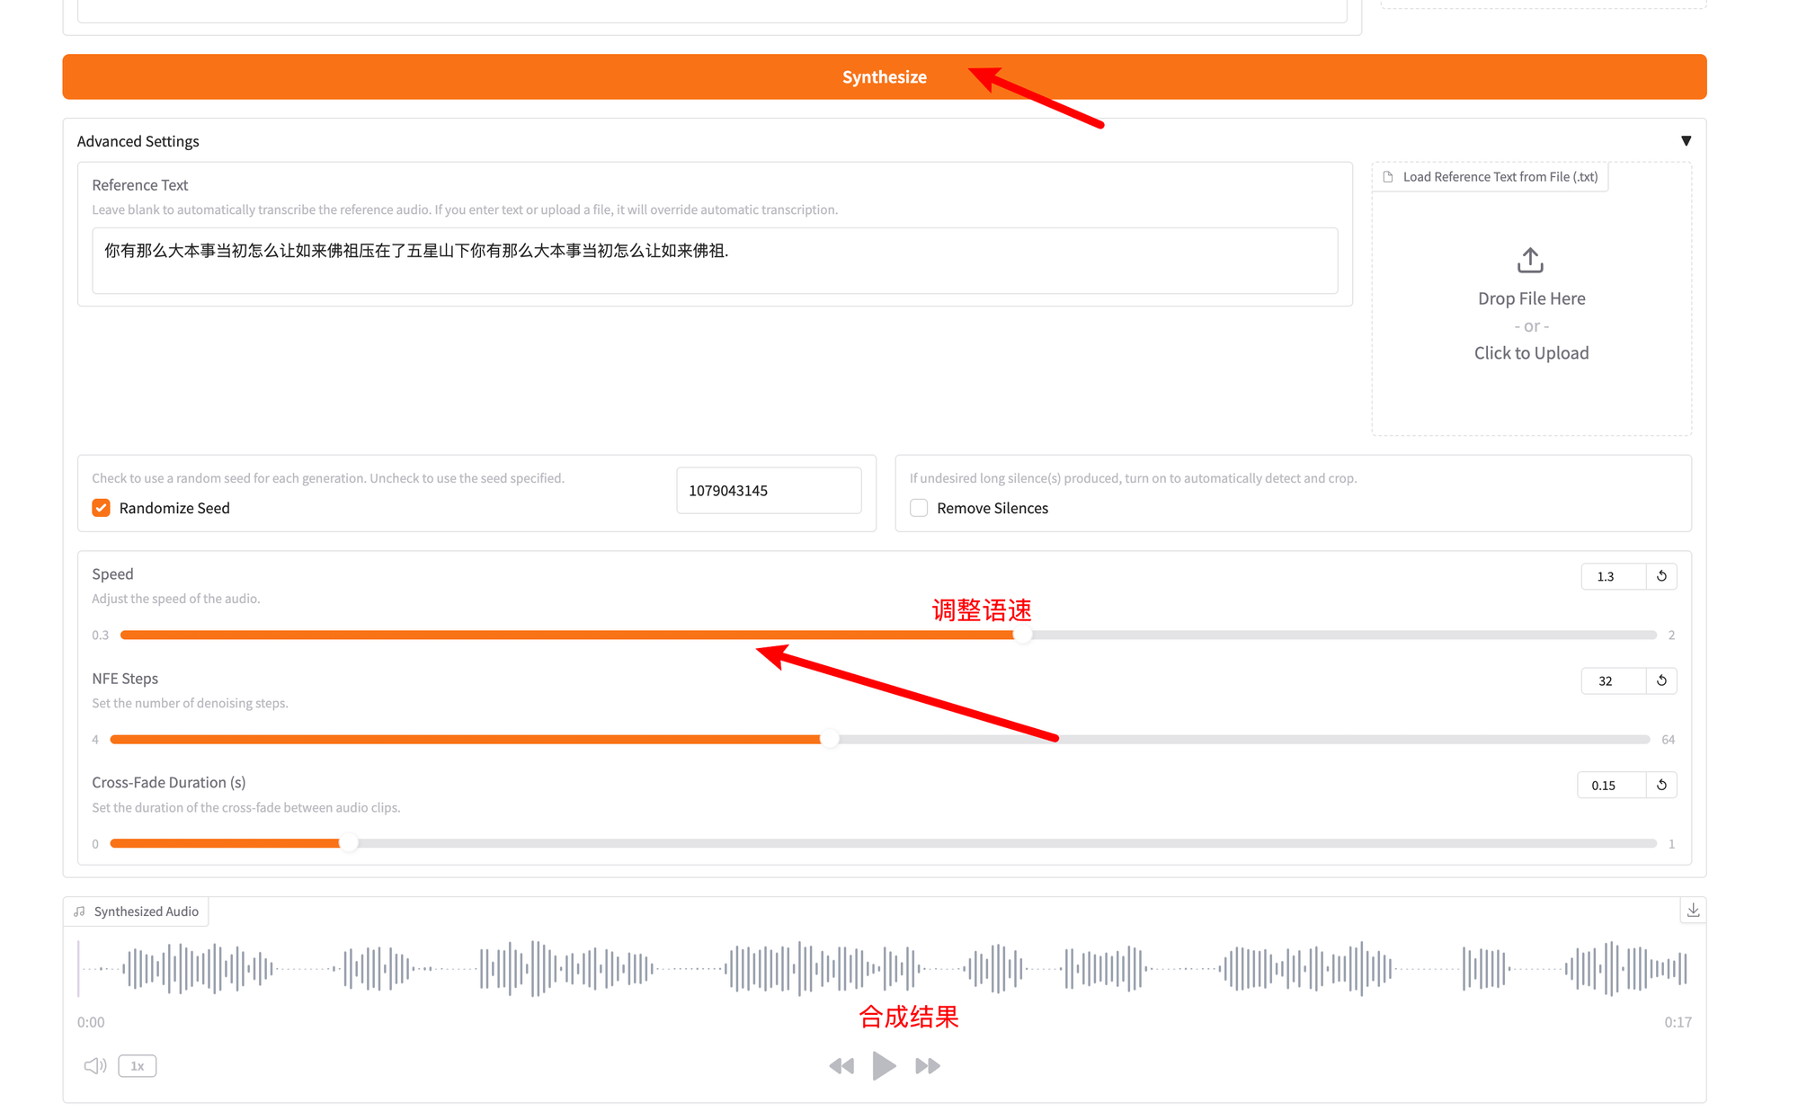
Task: Click the seed number field
Action: click(x=768, y=491)
